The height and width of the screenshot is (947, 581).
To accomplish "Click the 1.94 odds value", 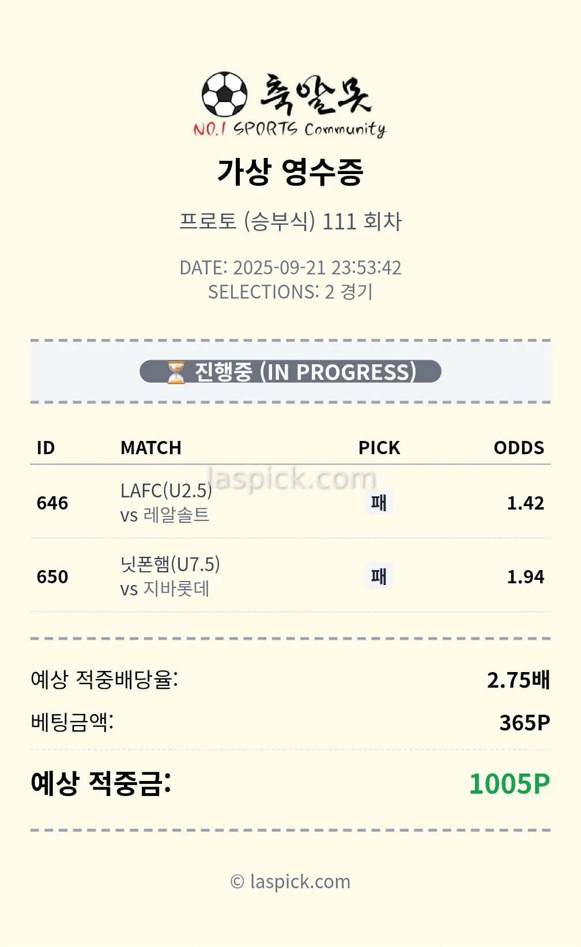I will tap(525, 577).
